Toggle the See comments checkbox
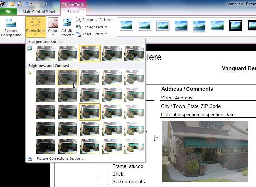 102,182
